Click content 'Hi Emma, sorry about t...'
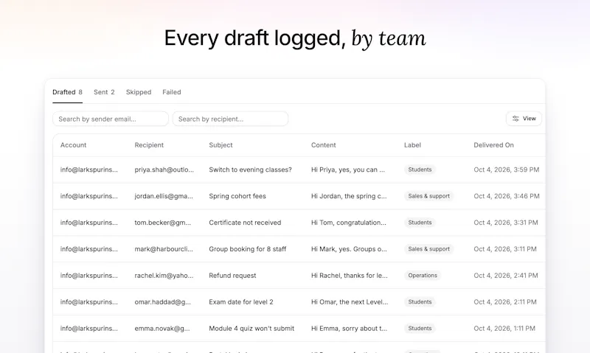The width and height of the screenshot is (590, 353). coord(349,329)
